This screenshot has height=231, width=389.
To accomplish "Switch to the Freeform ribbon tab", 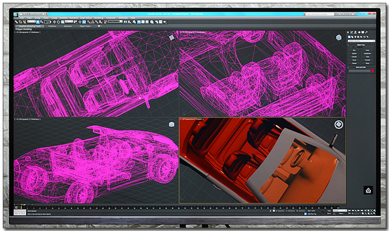I will click(52, 25).
